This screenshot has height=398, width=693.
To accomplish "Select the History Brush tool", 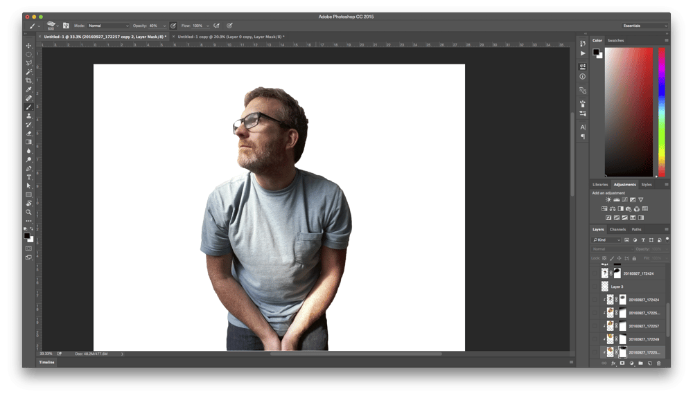I will click(x=28, y=125).
